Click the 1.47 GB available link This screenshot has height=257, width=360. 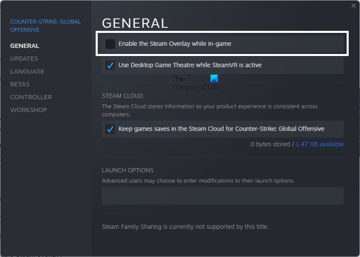click(319, 144)
